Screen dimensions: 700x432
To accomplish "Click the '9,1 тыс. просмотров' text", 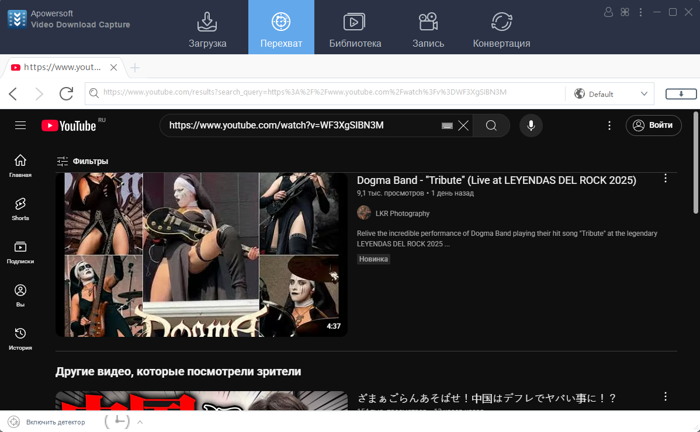I will coord(390,193).
